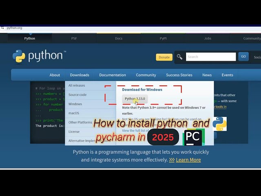Select Source code in Downloads dropdown
261x196 pixels.
coord(91,95)
